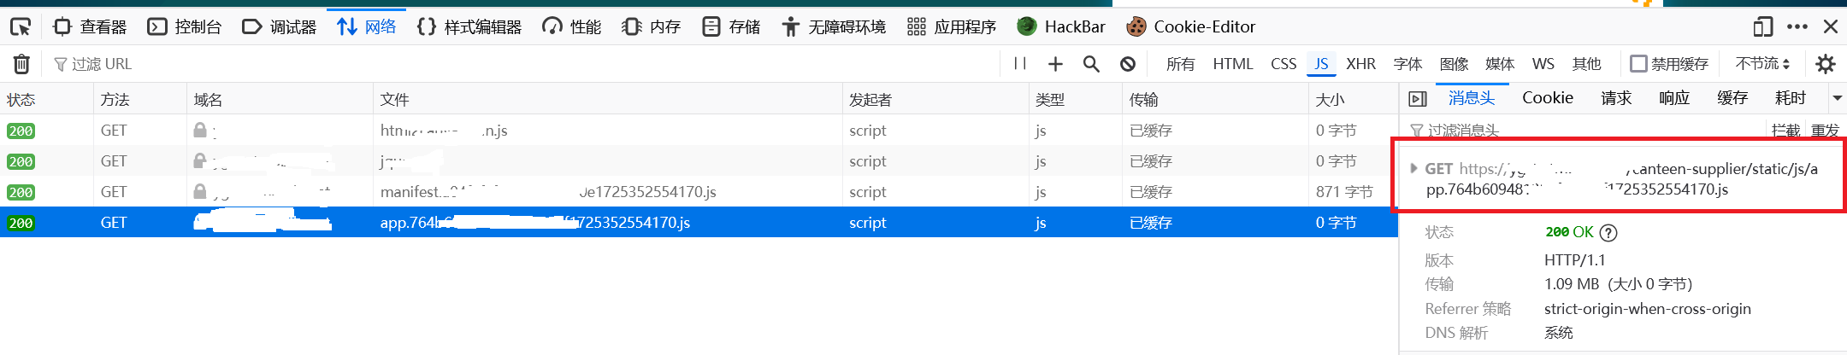Open request blocking icon
Screen dimensions: 1847x355
(1128, 64)
